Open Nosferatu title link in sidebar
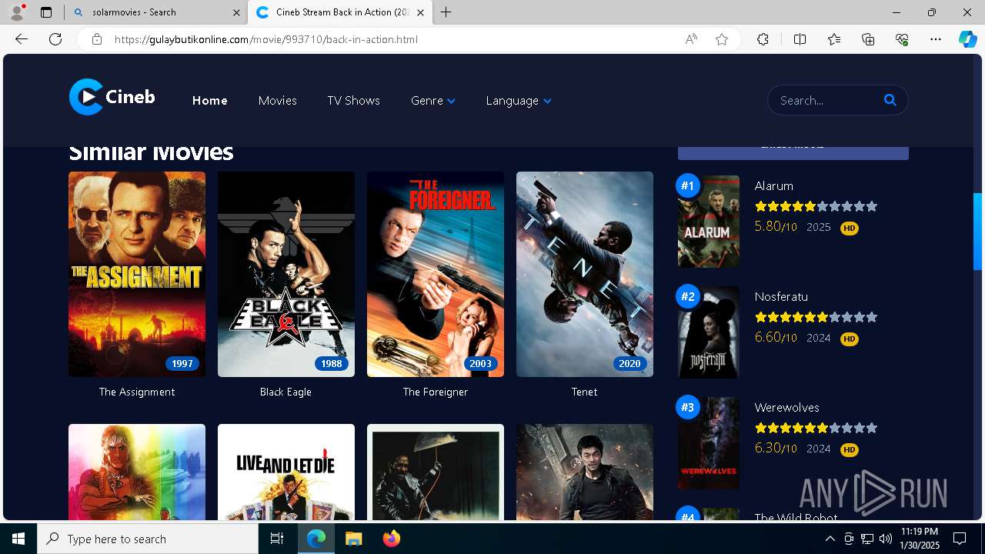This screenshot has height=554, width=985. tap(781, 296)
